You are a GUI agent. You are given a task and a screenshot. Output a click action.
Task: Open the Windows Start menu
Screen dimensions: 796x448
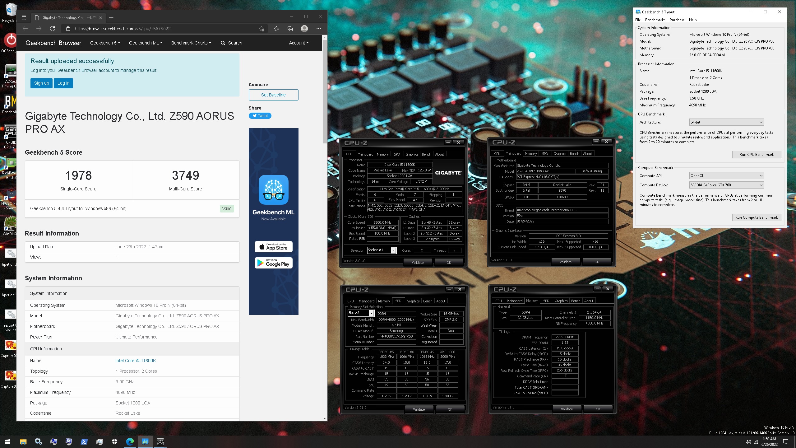pos(7,441)
